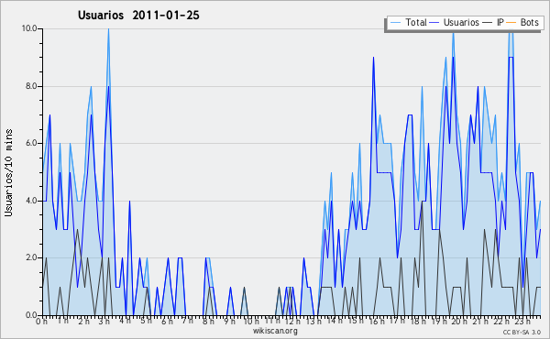Click the x-axis label '21 h'

(479, 321)
